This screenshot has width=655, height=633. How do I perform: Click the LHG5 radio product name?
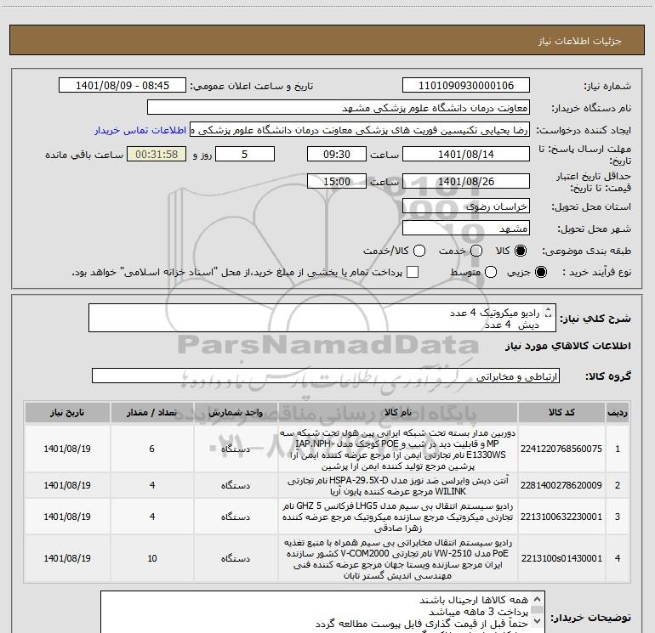(398, 517)
